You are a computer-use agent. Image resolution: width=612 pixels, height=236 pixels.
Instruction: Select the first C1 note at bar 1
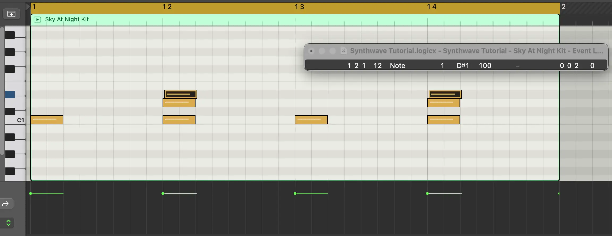47,120
